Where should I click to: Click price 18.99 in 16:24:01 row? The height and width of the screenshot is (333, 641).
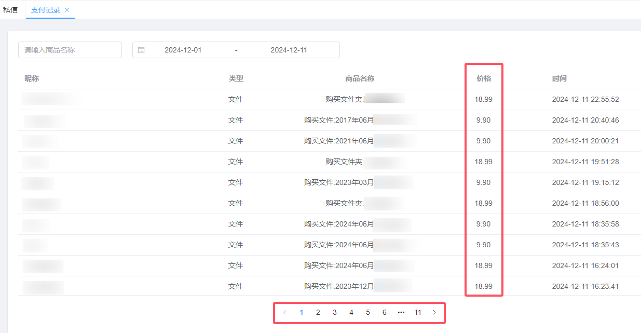pos(484,265)
